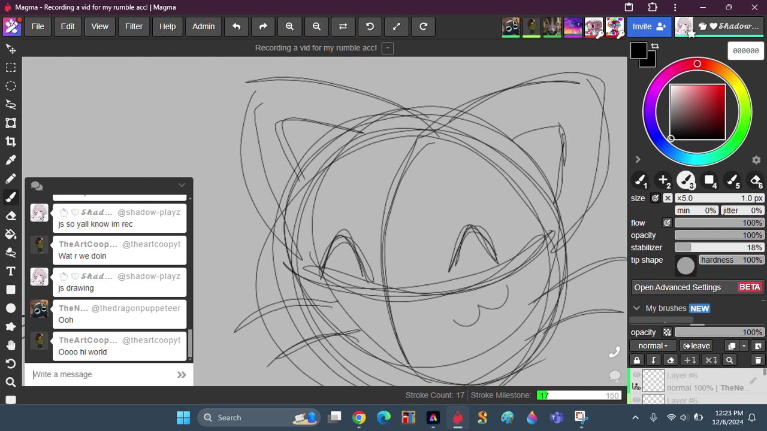This screenshot has height=431, width=767.
Task: Select brush preset slot 4
Action: point(709,180)
